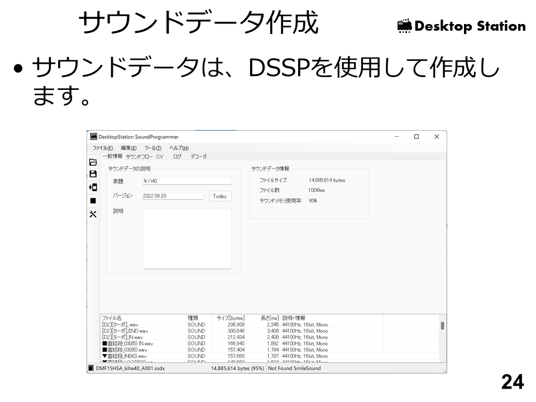Switch to the デコーダ tab

coord(198,157)
